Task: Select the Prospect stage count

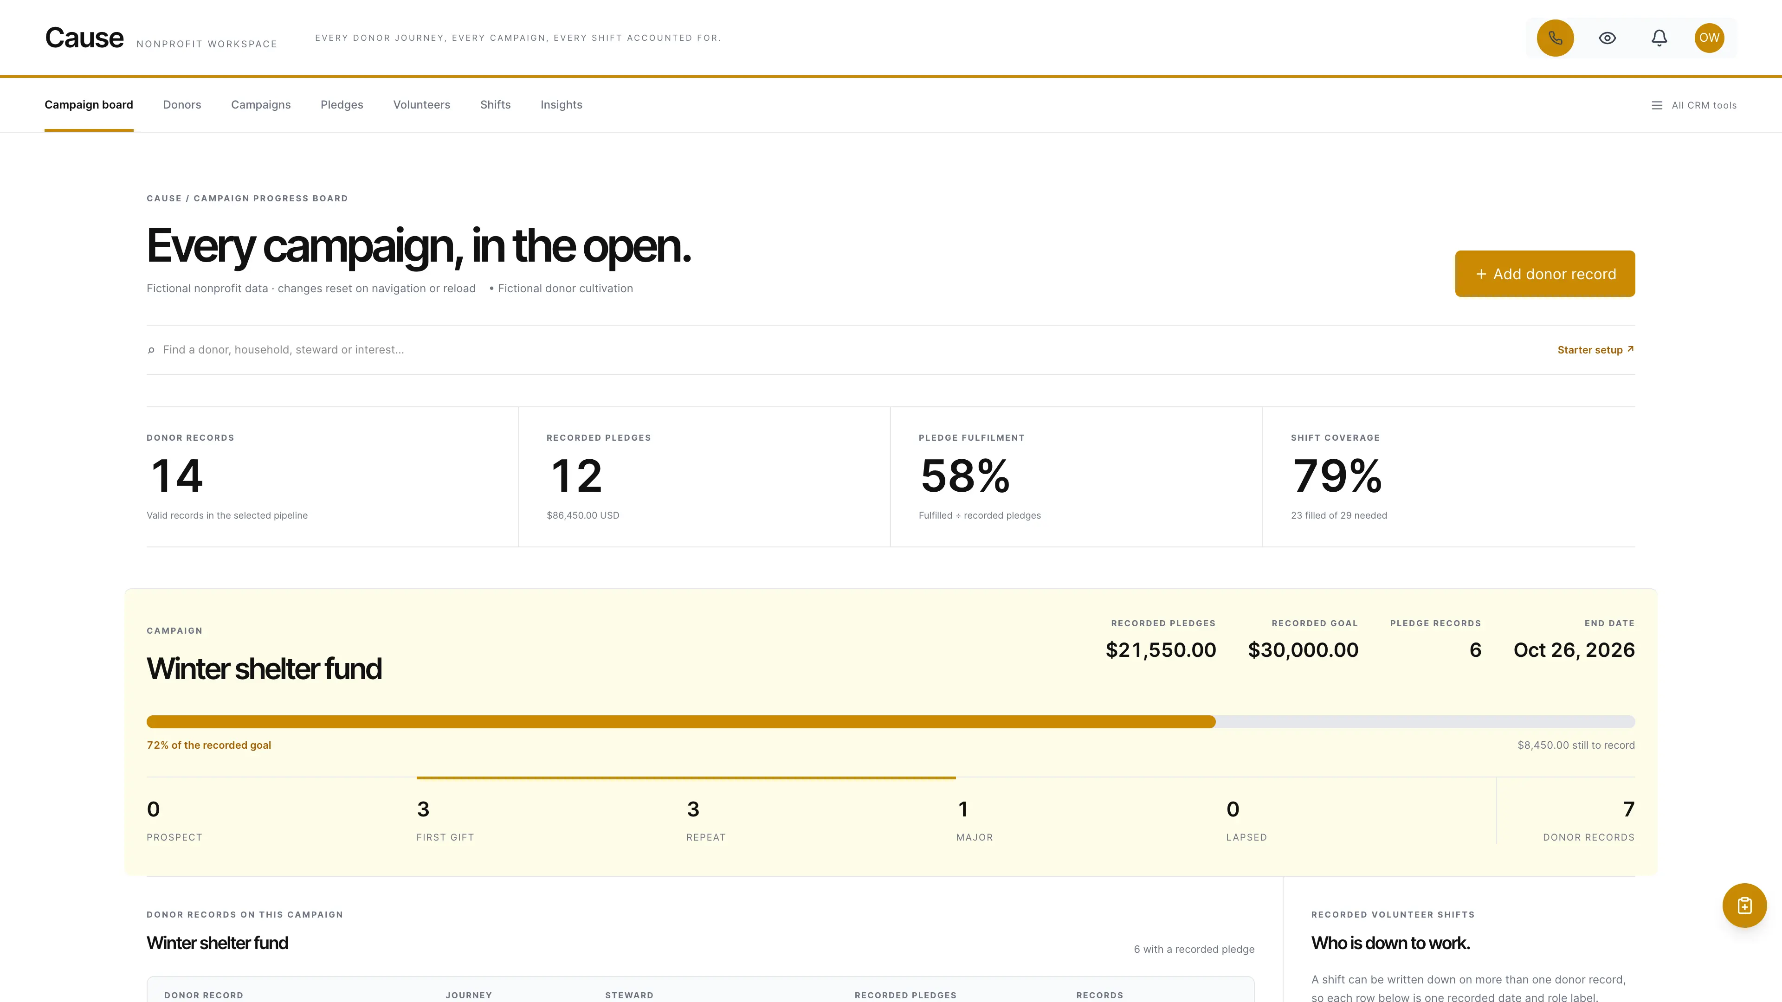Action: [281, 822]
